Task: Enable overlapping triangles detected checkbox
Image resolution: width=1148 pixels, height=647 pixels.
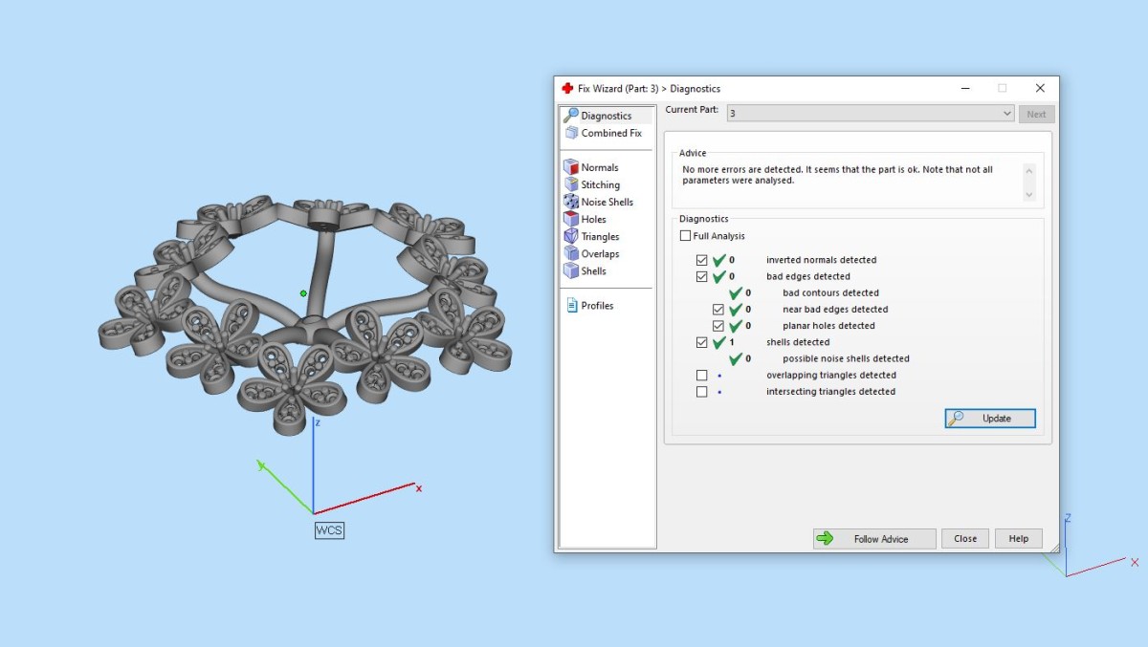Action: pos(702,376)
